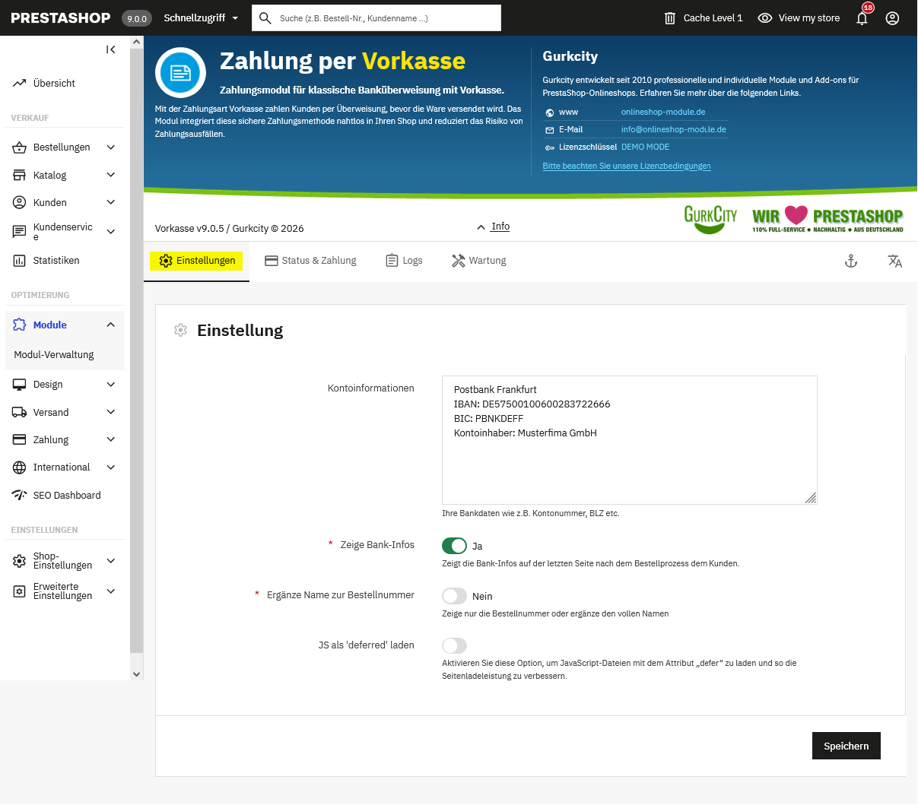This screenshot has width=918, height=805.
Task: Open the Lizenzbedingungen link
Action: 627,166
